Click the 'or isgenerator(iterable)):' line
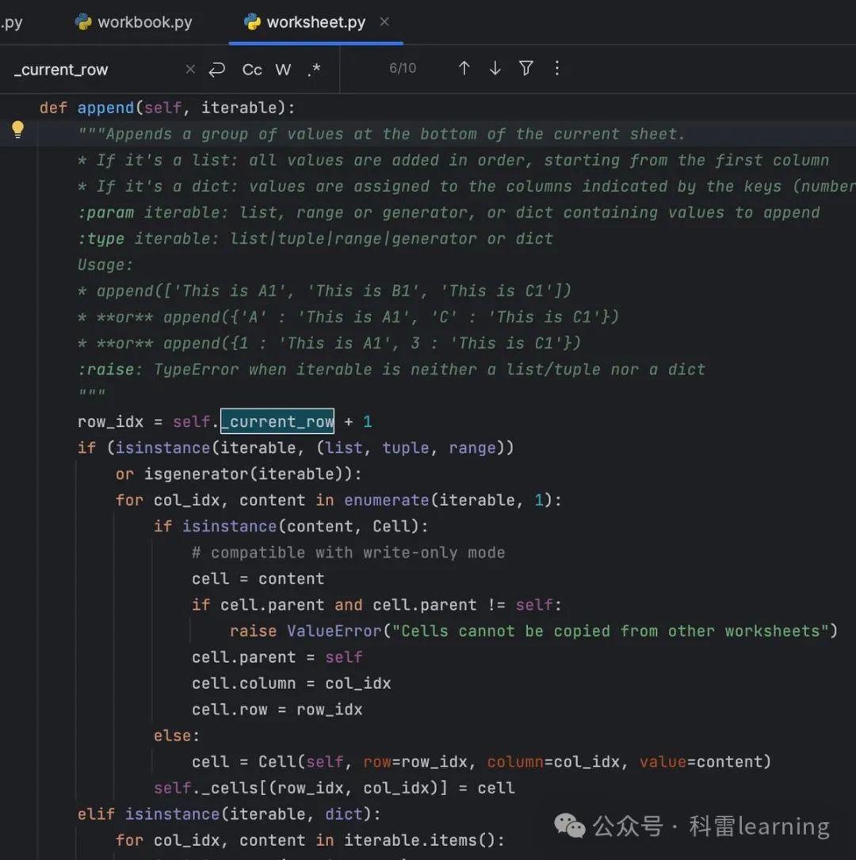 [239, 474]
